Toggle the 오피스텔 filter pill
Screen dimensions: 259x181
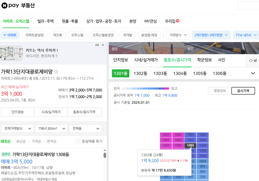[77, 35]
